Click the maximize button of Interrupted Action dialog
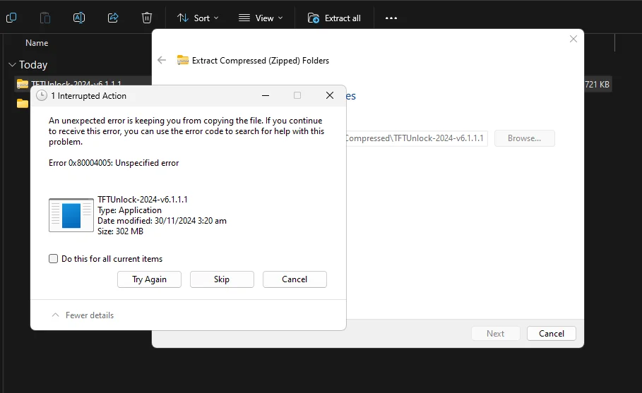Viewport: 642px width, 393px height. (297, 96)
